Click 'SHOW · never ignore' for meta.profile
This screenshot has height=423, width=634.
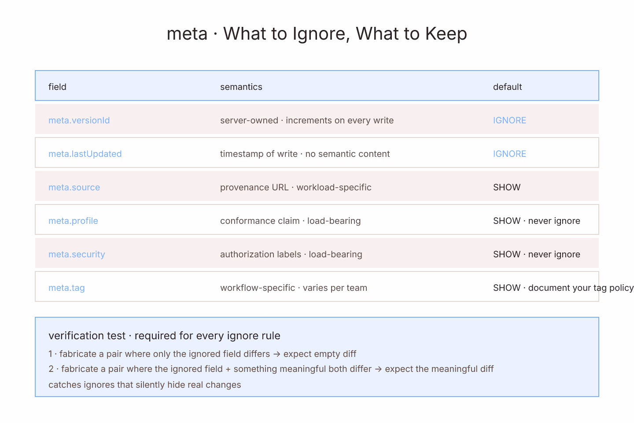point(537,221)
